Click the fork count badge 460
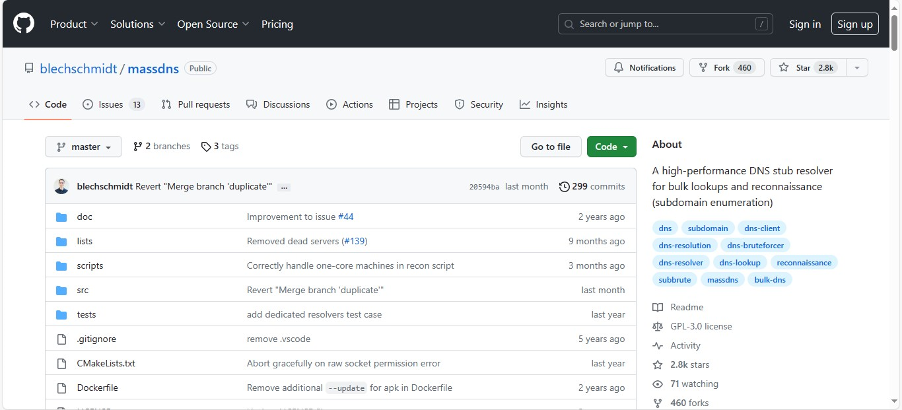 point(745,67)
